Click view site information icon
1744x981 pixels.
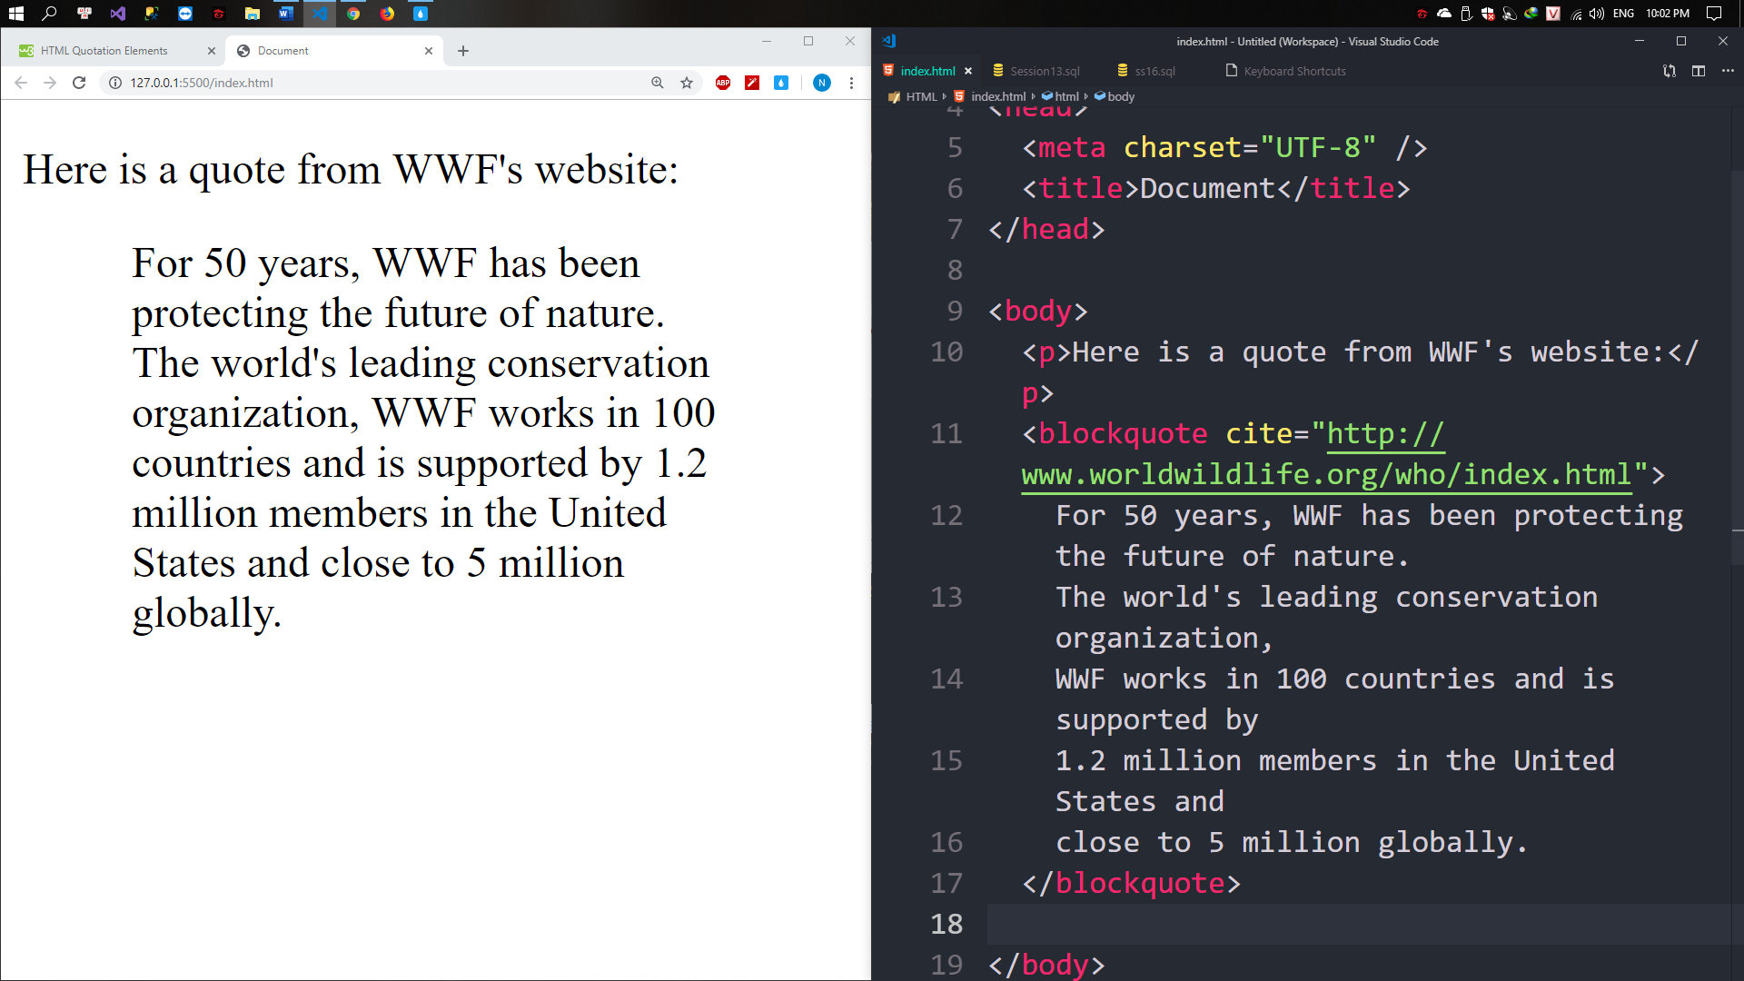tap(115, 83)
